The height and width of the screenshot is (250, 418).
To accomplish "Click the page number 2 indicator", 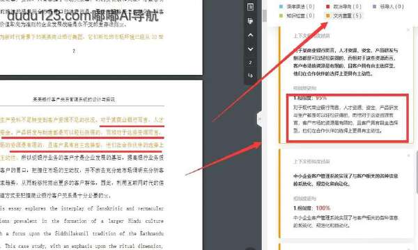I will tap(250, 62).
